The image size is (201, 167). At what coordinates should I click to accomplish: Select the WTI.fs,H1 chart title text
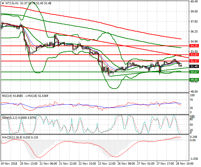point(12,3)
